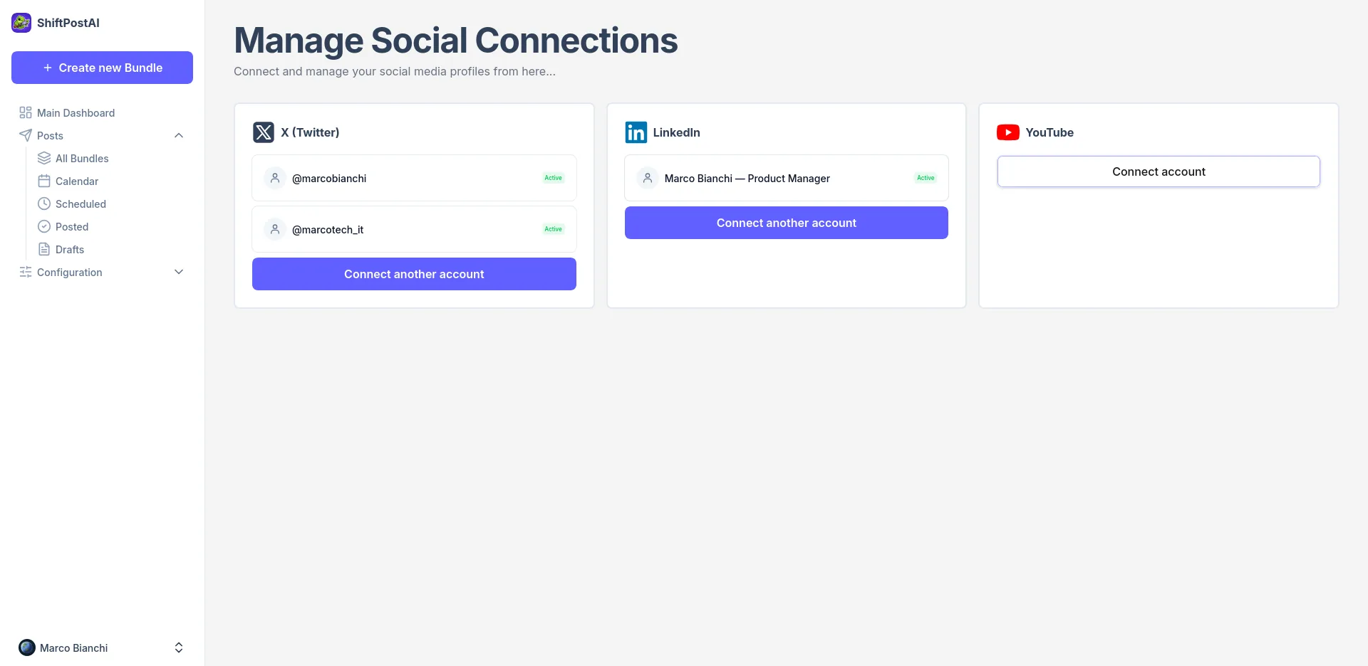Click Connect account under YouTube
This screenshot has width=1368, height=666.
1159,171
